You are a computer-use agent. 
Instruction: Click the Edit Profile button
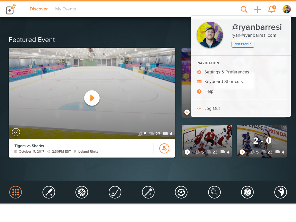point(243,44)
